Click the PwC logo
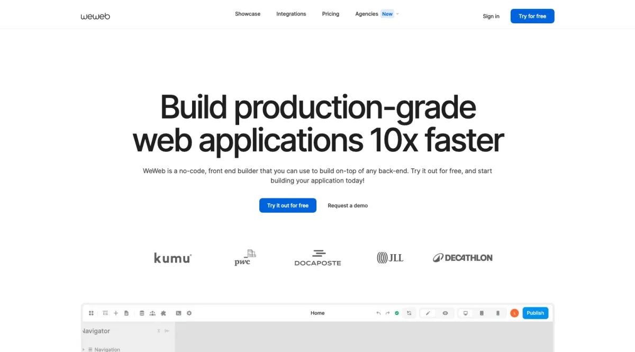635x352 pixels. pos(245,258)
